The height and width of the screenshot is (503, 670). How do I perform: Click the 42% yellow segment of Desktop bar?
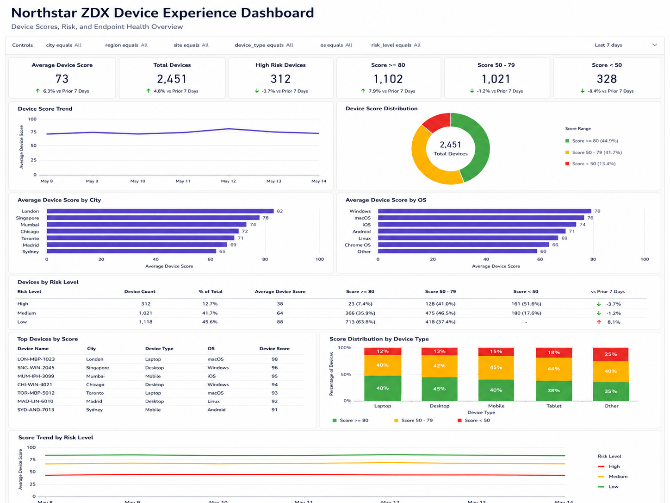click(x=440, y=366)
